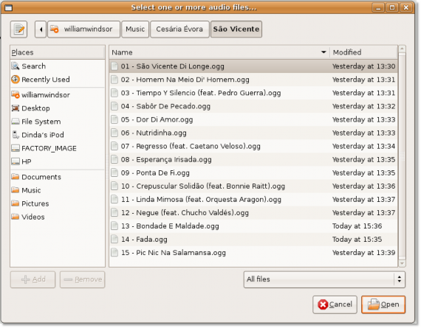Click the Recently Used clock icon

click(x=16, y=80)
